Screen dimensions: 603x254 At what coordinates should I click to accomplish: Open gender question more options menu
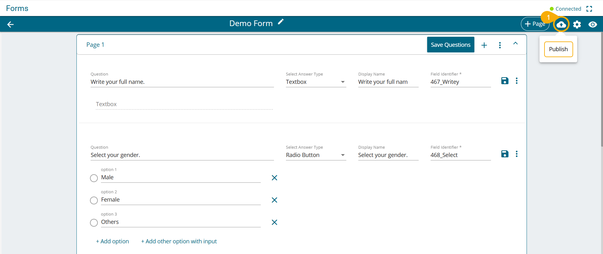516,154
